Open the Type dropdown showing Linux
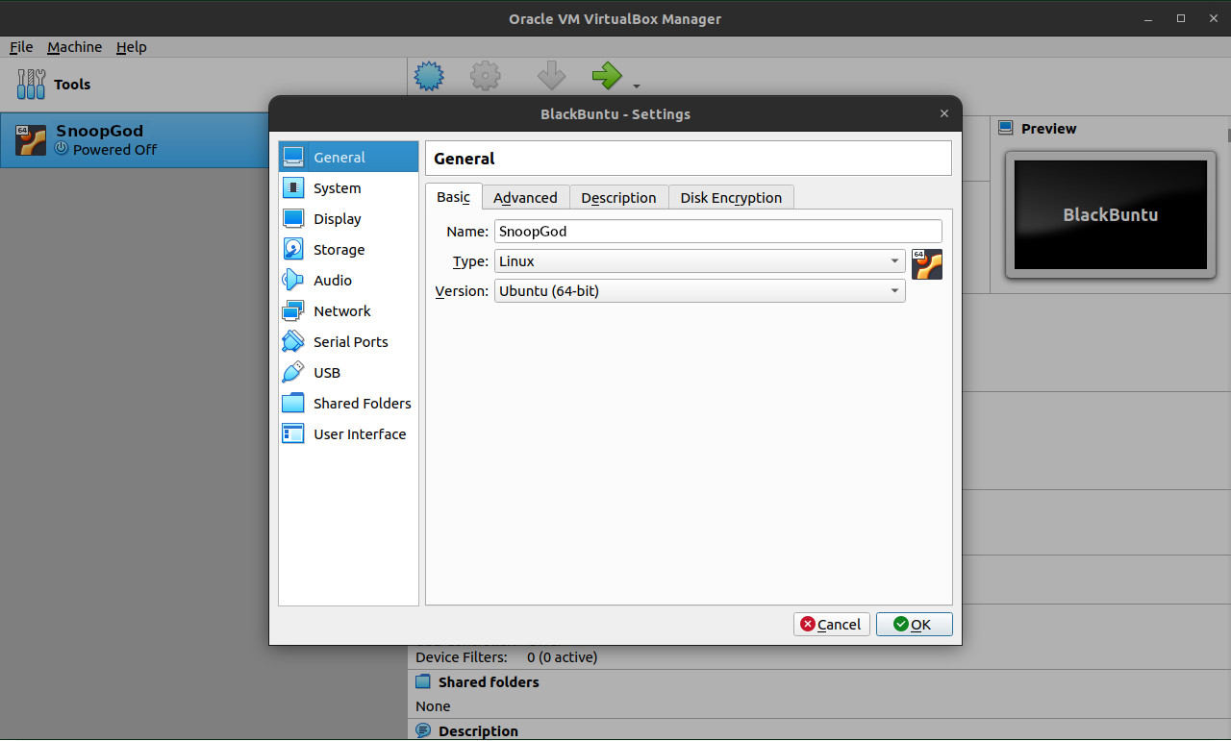The image size is (1231, 741). coord(700,261)
